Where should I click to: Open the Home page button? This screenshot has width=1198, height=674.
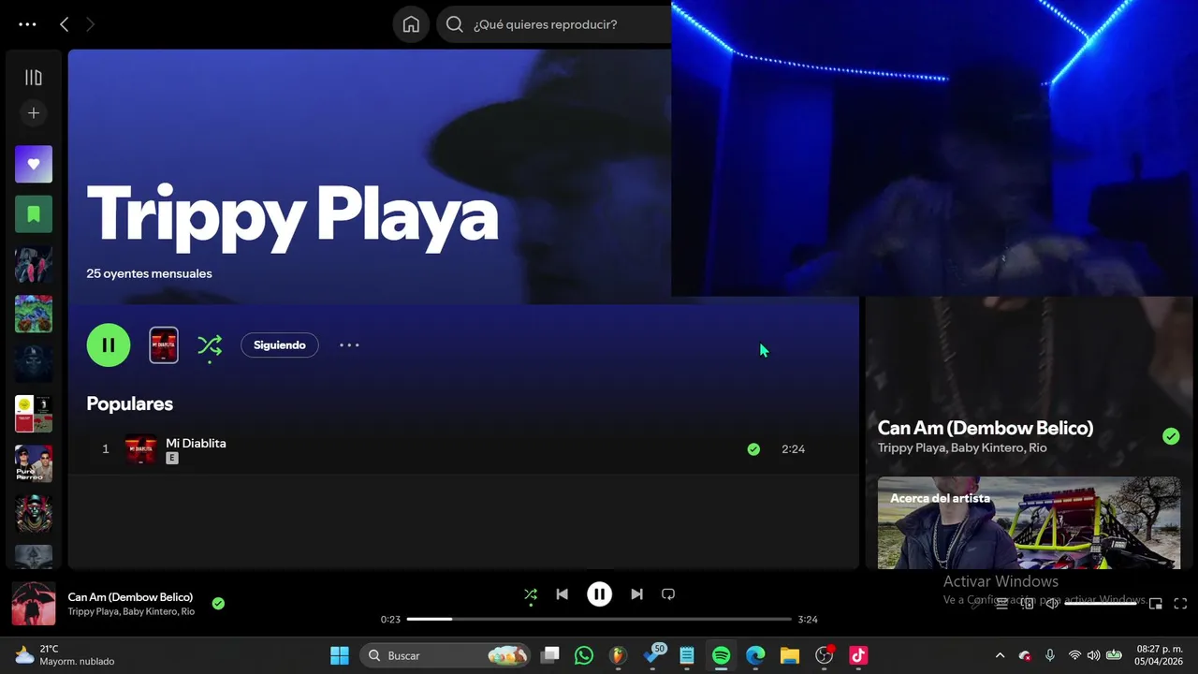tap(411, 24)
